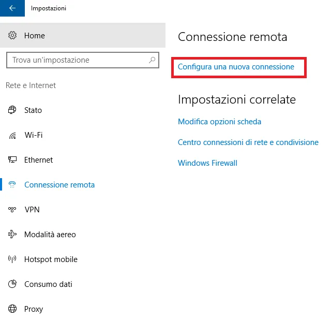Screen dimensions: 331x319
Task: Click the VPN icon
Action: click(x=13, y=210)
